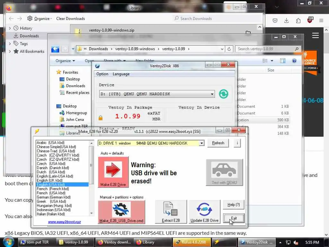Image resolution: width=329 pixels, height=247 pixels.
Task: Click Explorer address bar refresh icon
Action: click(x=229, y=49)
